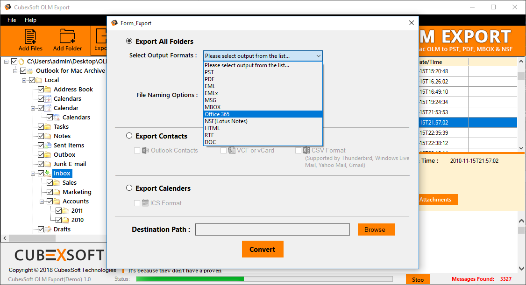Click the 2011 folder icon
Image resolution: width=526 pixels, height=285 pixels.
pos(65,211)
